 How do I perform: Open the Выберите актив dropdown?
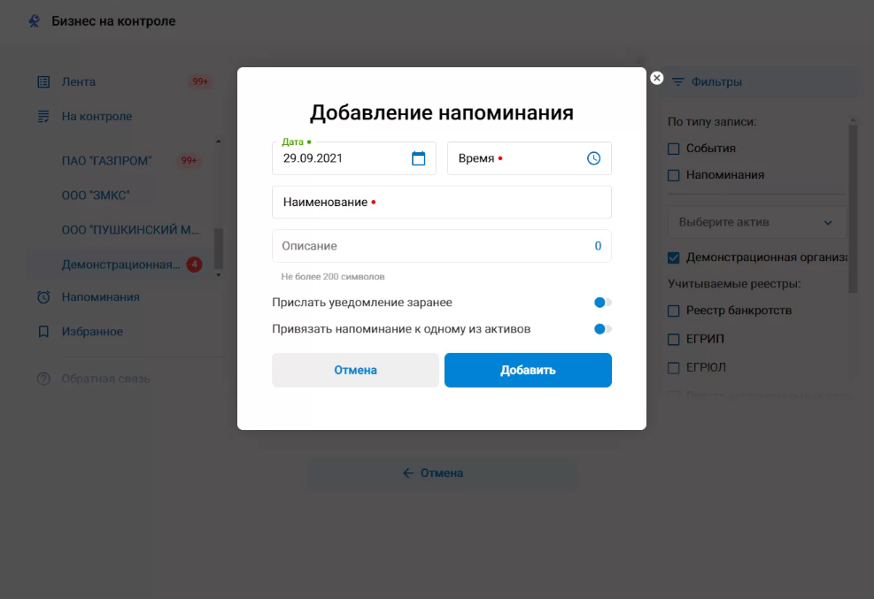[757, 221]
